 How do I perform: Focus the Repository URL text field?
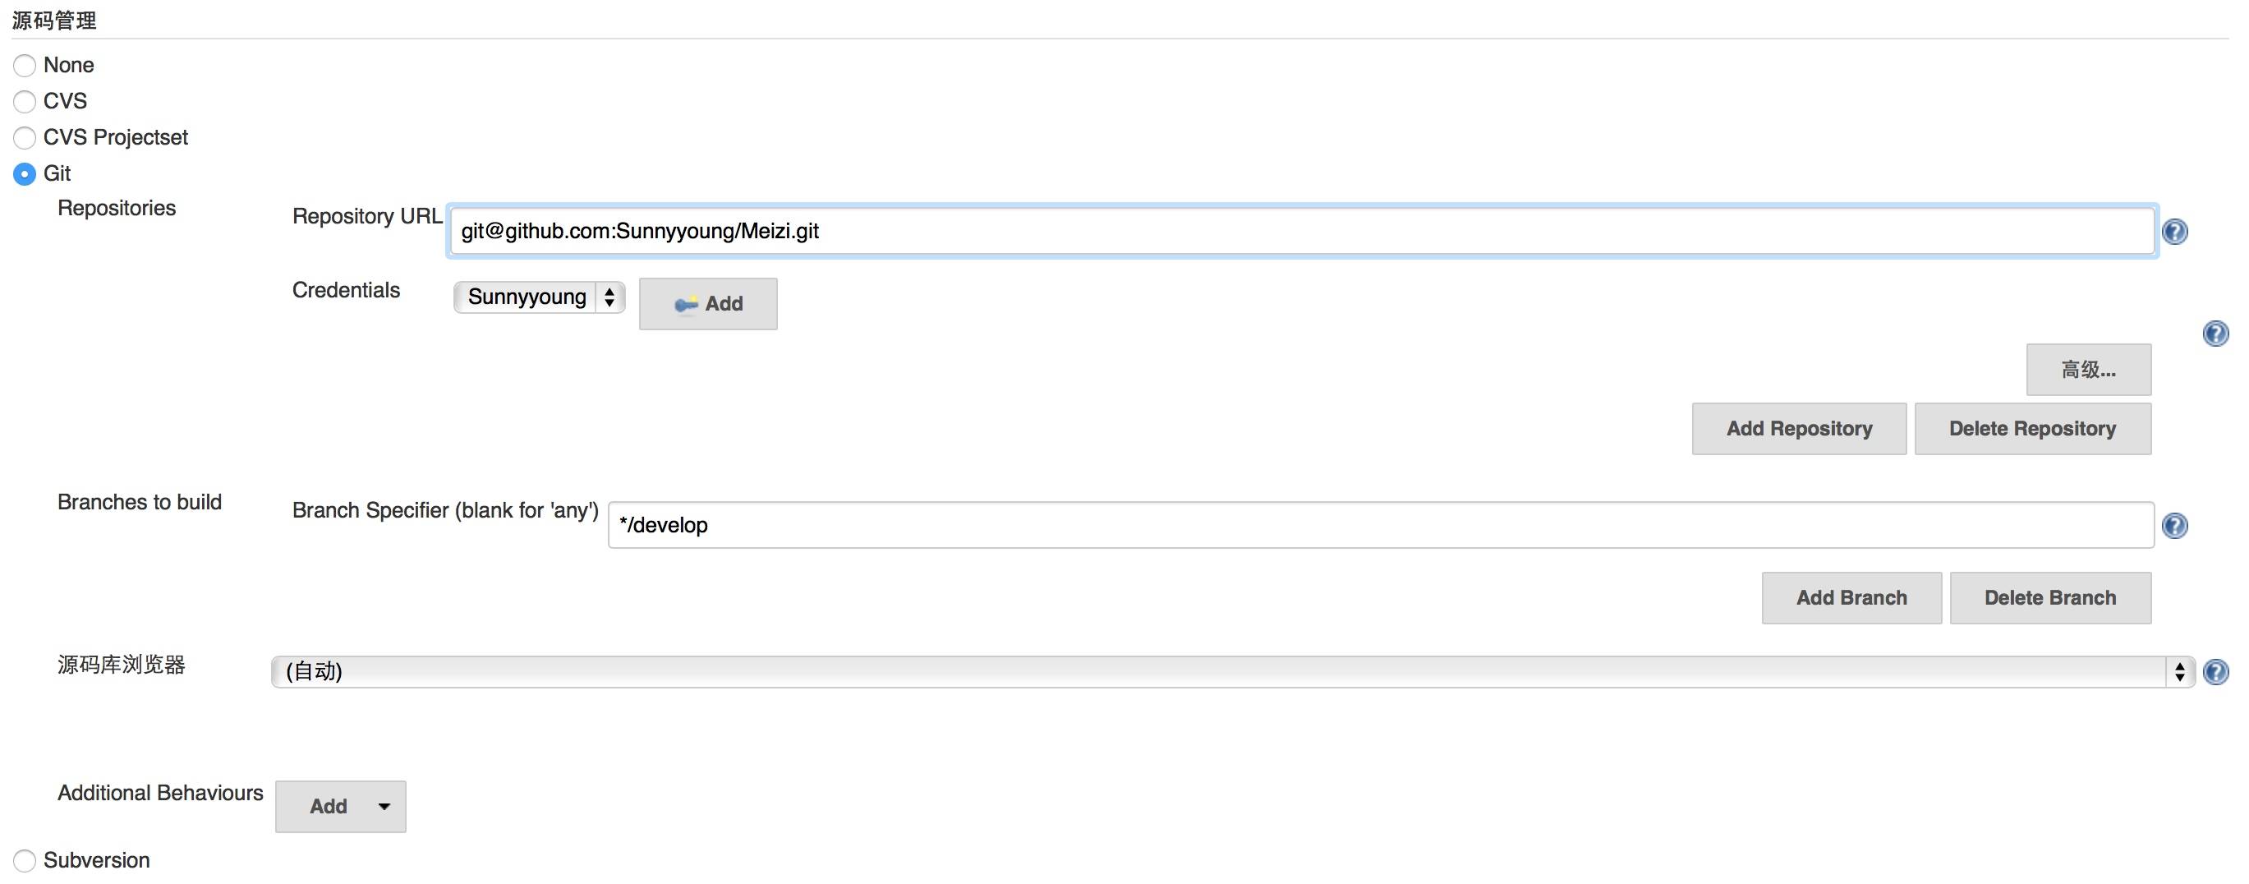1301,232
